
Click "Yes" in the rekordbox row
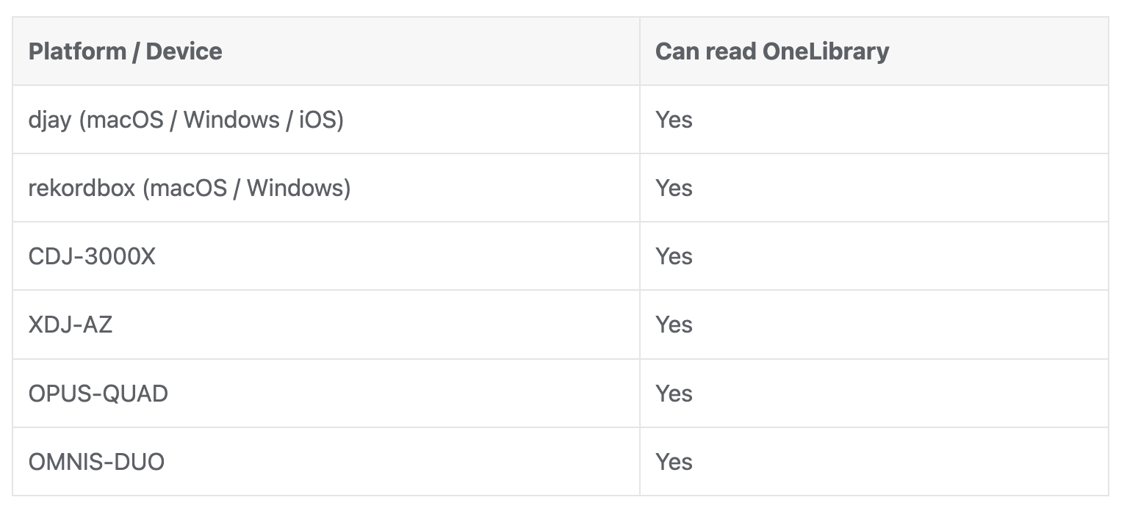(x=674, y=188)
